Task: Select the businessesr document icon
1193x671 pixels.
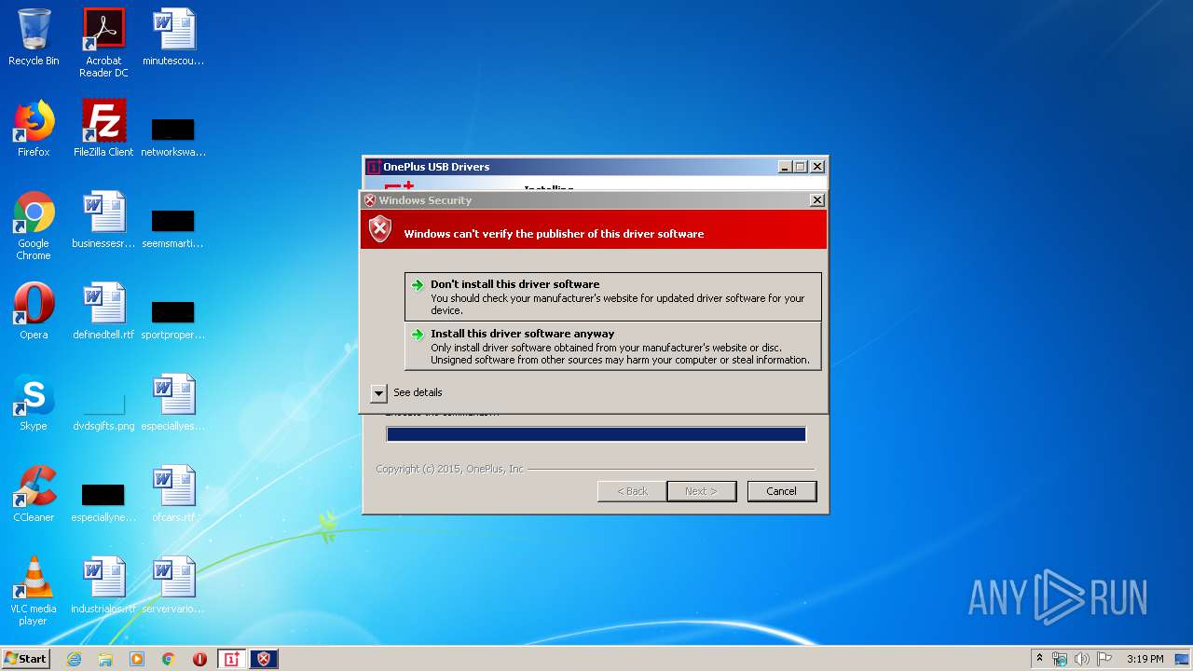Action: pyautogui.click(x=103, y=220)
